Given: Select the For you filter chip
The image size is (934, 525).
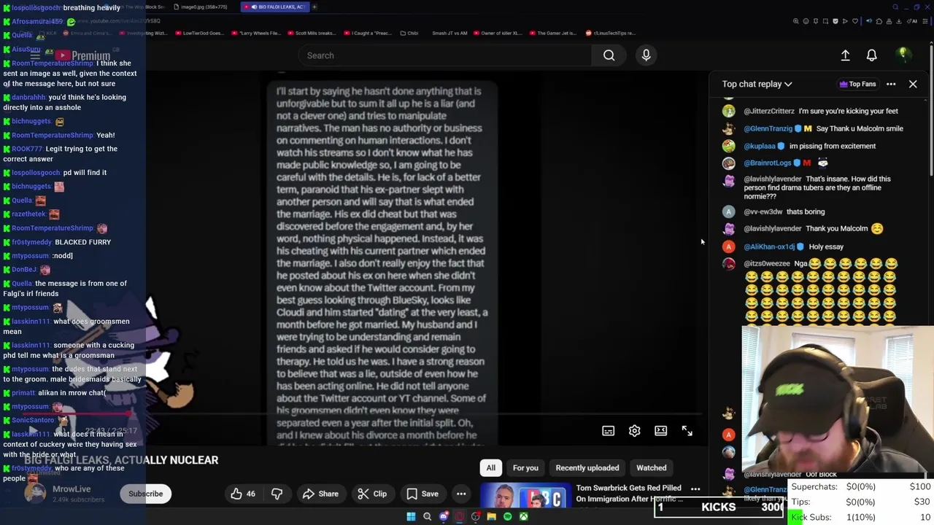Looking at the screenshot, I should (525, 468).
